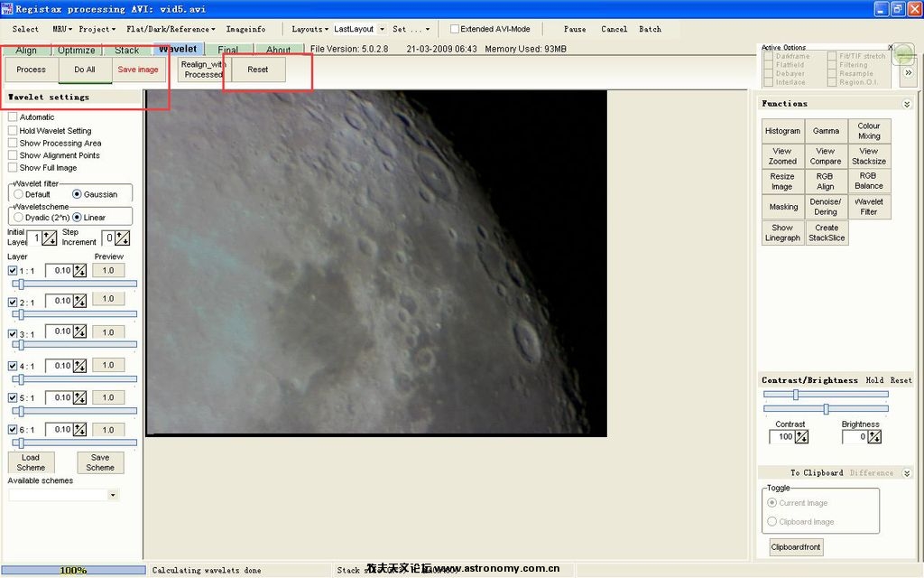Enable the Automatic checkbox
This screenshot has height=578, width=924.
point(13,117)
